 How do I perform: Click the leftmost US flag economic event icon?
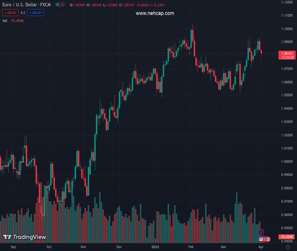261,239
